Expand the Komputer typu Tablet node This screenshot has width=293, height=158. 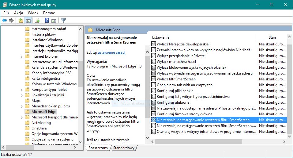coord(21,90)
